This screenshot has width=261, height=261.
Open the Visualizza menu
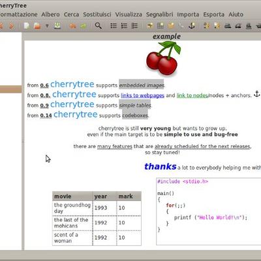[129, 14]
